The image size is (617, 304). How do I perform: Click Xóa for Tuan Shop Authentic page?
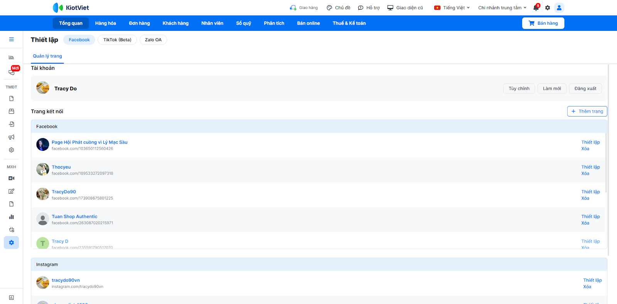point(585,223)
